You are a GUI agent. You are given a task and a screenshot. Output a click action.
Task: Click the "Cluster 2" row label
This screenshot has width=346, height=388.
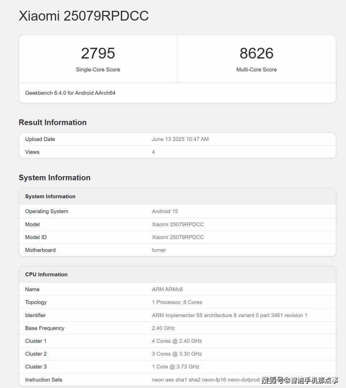(36, 354)
